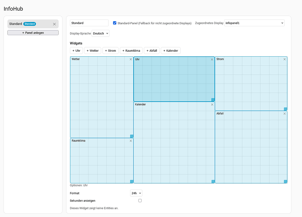
Task: Remove the Abfall widget with its X
Action: (x=285, y=114)
